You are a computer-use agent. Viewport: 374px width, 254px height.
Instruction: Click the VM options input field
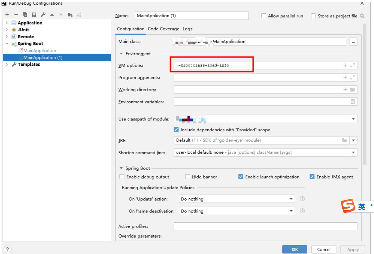tap(265, 65)
